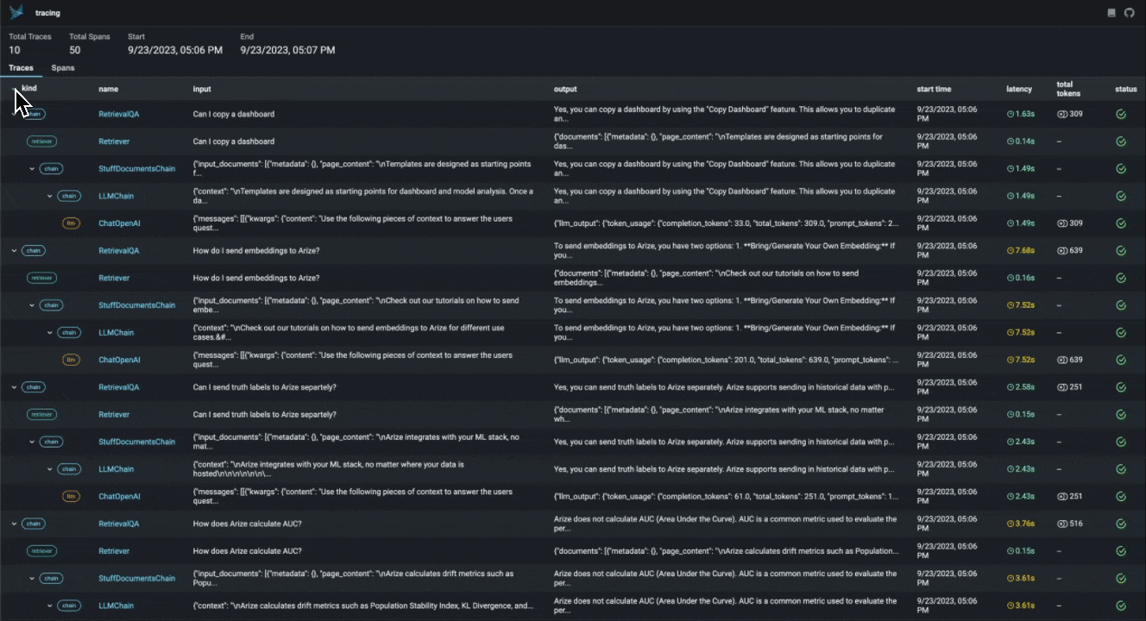The height and width of the screenshot is (621, 1146).
Task: Click the 'start time' column header
Action: point(934,89)
